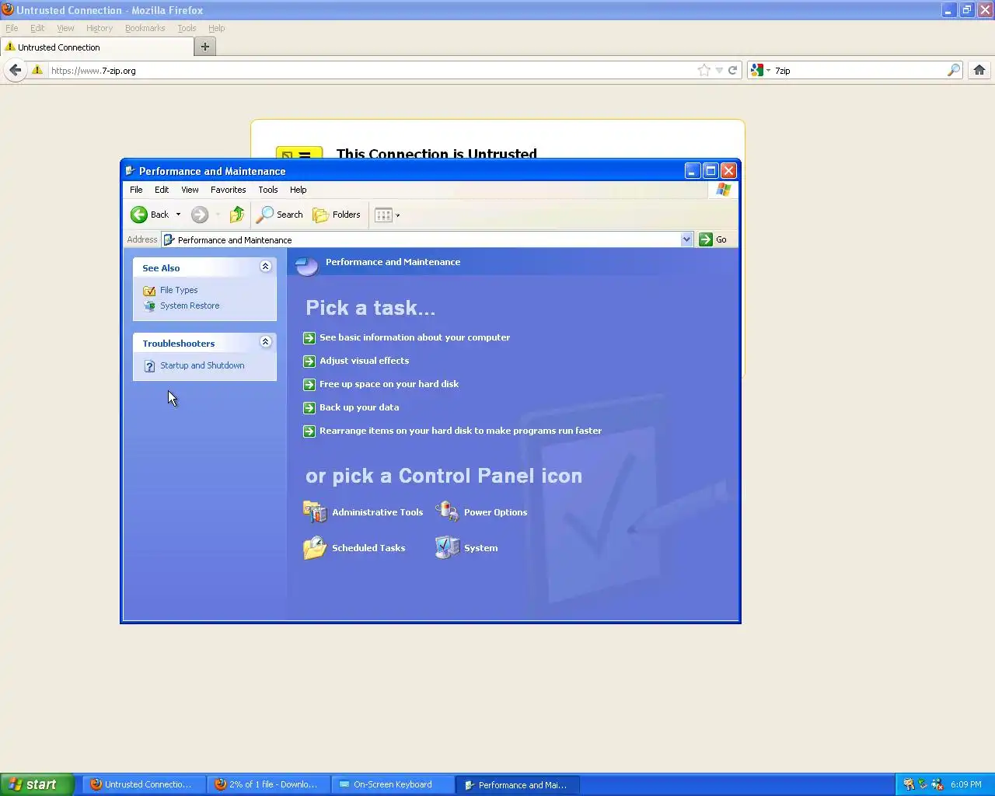995x796 pixels.
Task: Switch to On-Screen Keyboard taskbar button
Action: coord(393,785)
